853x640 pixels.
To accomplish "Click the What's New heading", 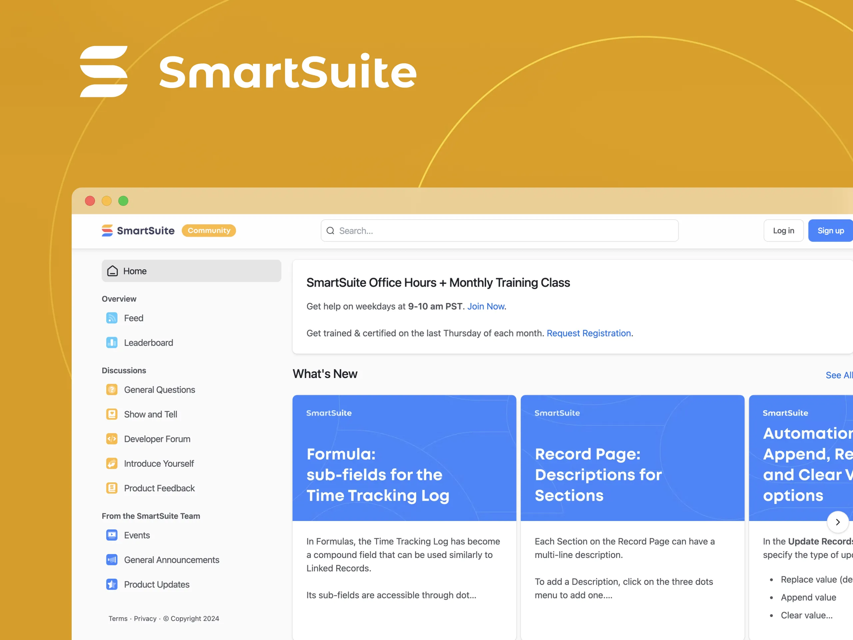I will pos(325,374).
